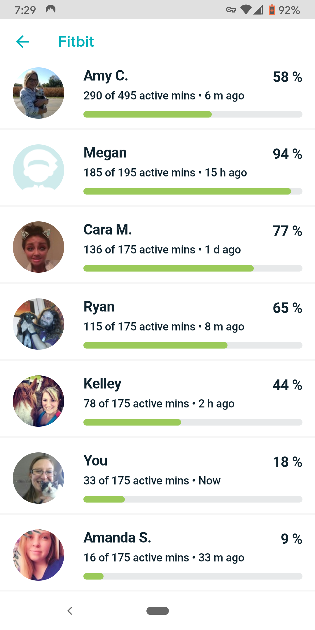This screenshot has height=630, width=315.
Task: Open Cara M.'s profile picture
Action: pyautogui.click(x=38, y=247)
